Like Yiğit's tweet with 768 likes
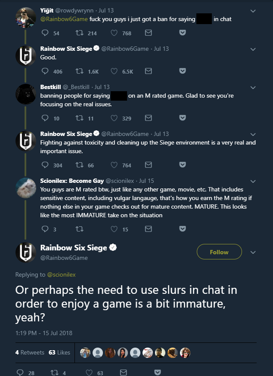Screen dimensions: 273x376 [x=114, y=33]
